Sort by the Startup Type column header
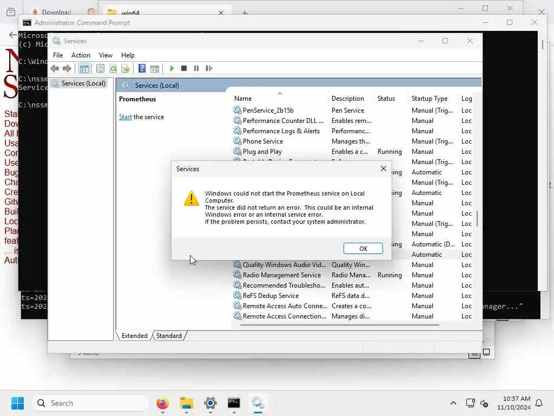554x416 pixels. (x=430, y=99)
